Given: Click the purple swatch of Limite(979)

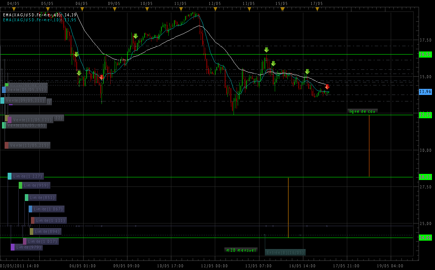Looking at the screenshot, I should coord(13,247).
